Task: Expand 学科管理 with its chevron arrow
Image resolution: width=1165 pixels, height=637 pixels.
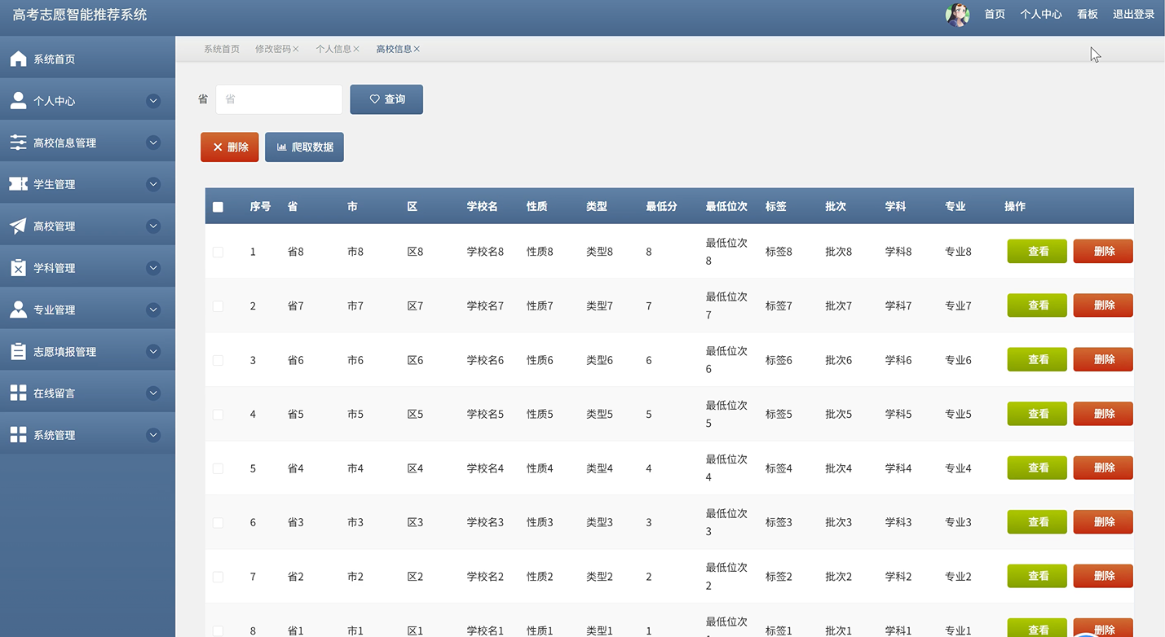Action: 153,267
